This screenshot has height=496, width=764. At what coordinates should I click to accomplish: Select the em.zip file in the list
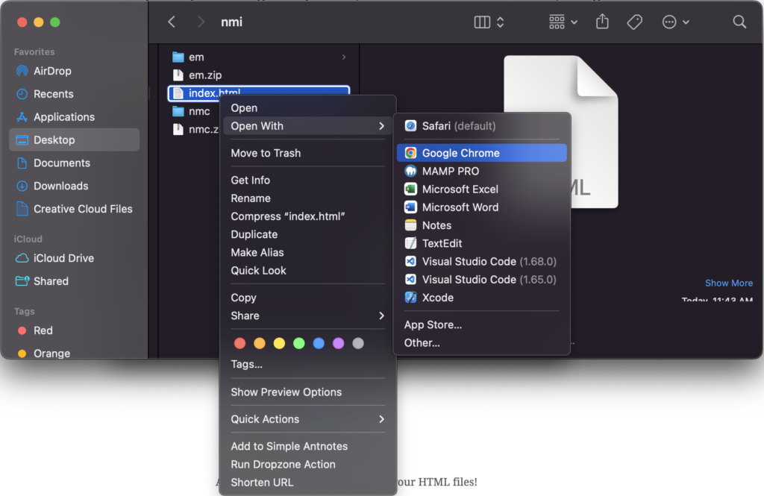[x=204, y=75]
